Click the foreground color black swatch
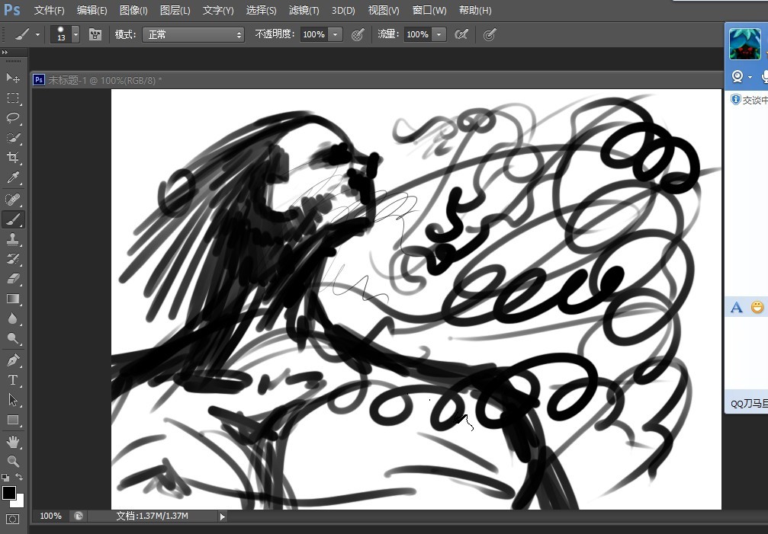 point(8,492)
